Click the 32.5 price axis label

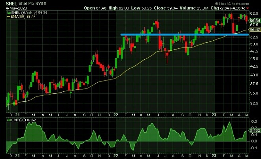[x=254, y=103]
